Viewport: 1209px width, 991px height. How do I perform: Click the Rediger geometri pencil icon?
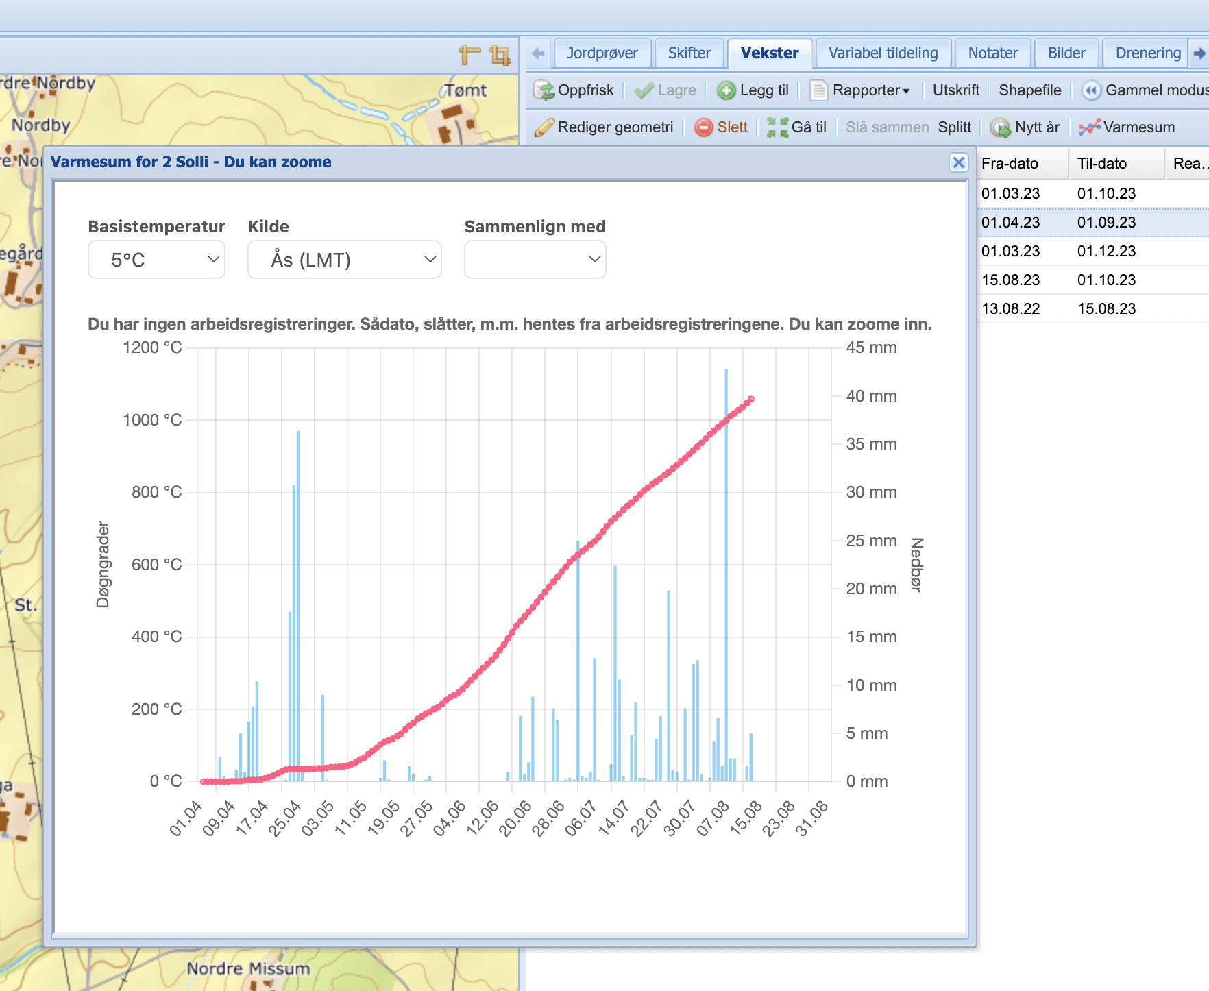(x=544, y=127)
